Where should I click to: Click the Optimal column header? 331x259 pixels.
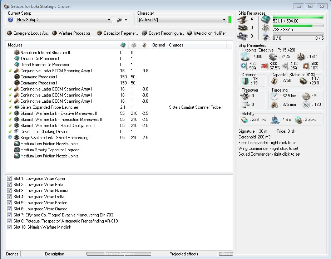point(159,45)
